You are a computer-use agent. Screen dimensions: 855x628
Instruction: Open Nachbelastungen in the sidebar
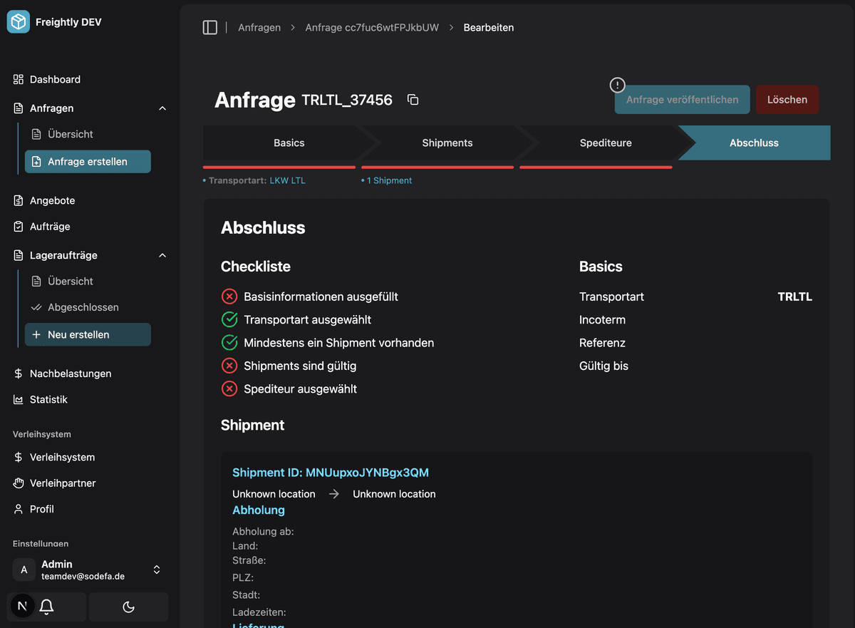click(x=70, y=374)
